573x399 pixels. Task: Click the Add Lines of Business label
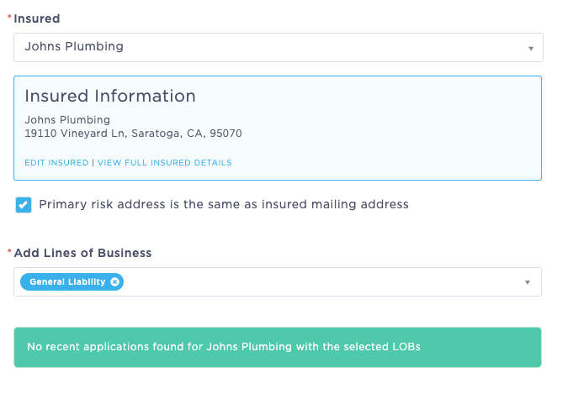click(x=82, y=253)
